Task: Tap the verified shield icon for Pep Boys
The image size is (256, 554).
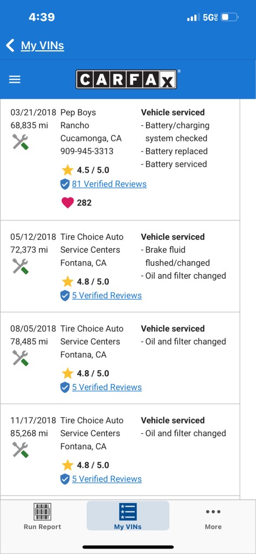Action: click(x=65, y=184)
